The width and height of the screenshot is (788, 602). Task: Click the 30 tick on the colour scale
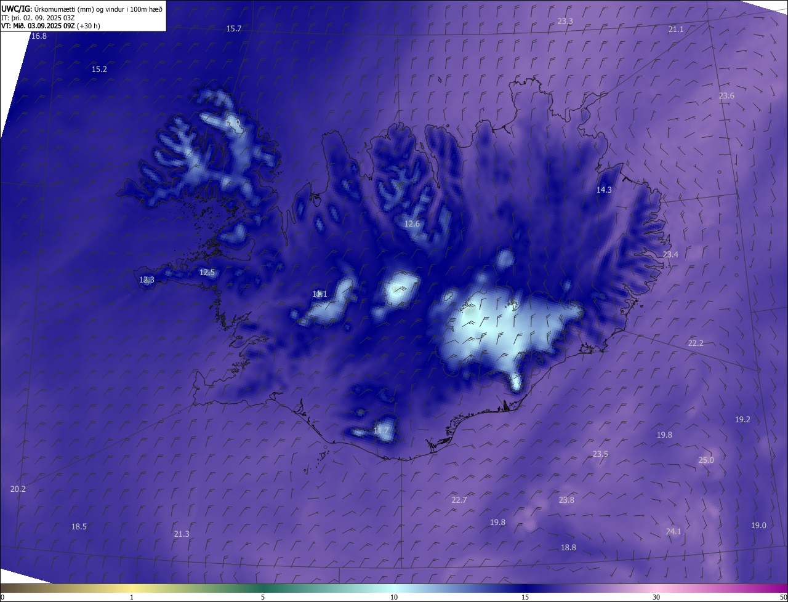click(x=656, y=598)
